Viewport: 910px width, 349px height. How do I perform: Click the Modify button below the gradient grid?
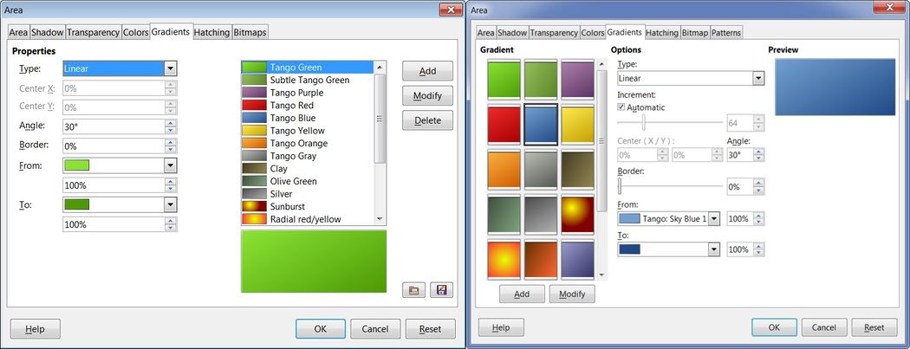pos(572,294)
